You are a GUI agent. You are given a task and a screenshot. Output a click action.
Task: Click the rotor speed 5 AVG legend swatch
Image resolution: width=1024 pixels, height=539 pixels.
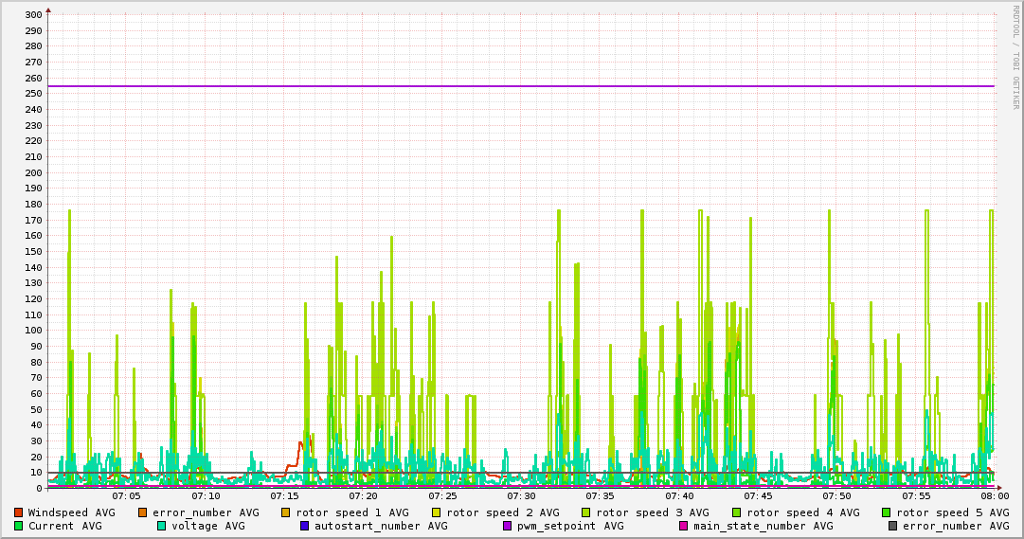(x=887, y=512)
